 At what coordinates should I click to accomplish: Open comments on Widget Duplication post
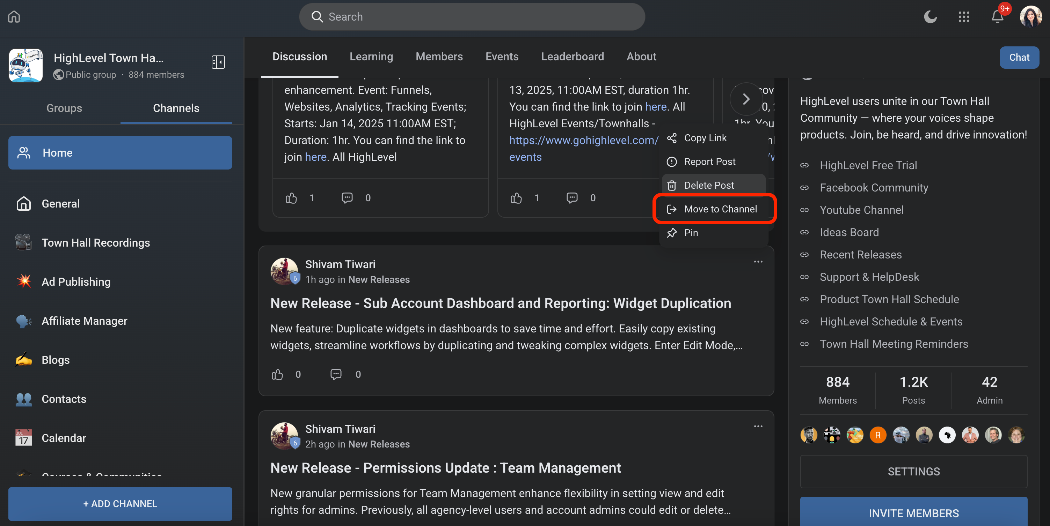click(336, 374)
